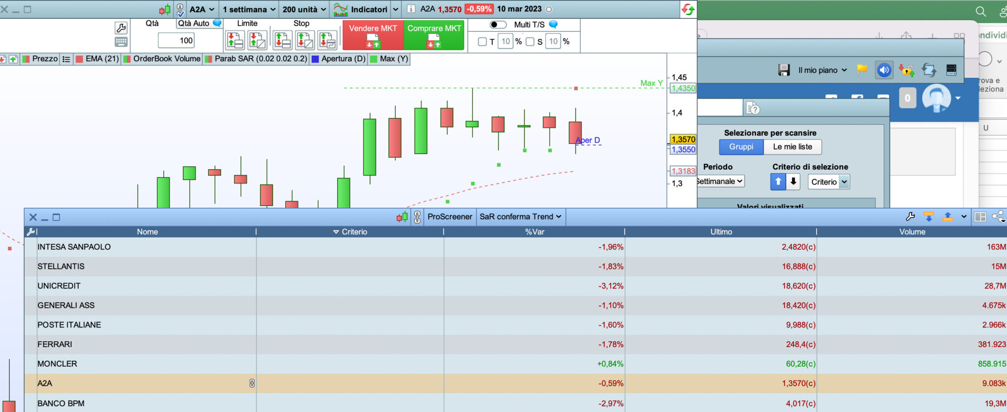
Task: Open ProScreener settings wrench icon
Action: (x=910, y=217)
